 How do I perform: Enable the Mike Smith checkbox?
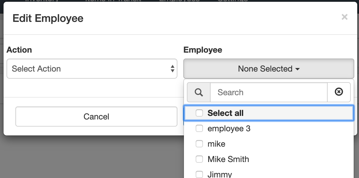[199, 159]
